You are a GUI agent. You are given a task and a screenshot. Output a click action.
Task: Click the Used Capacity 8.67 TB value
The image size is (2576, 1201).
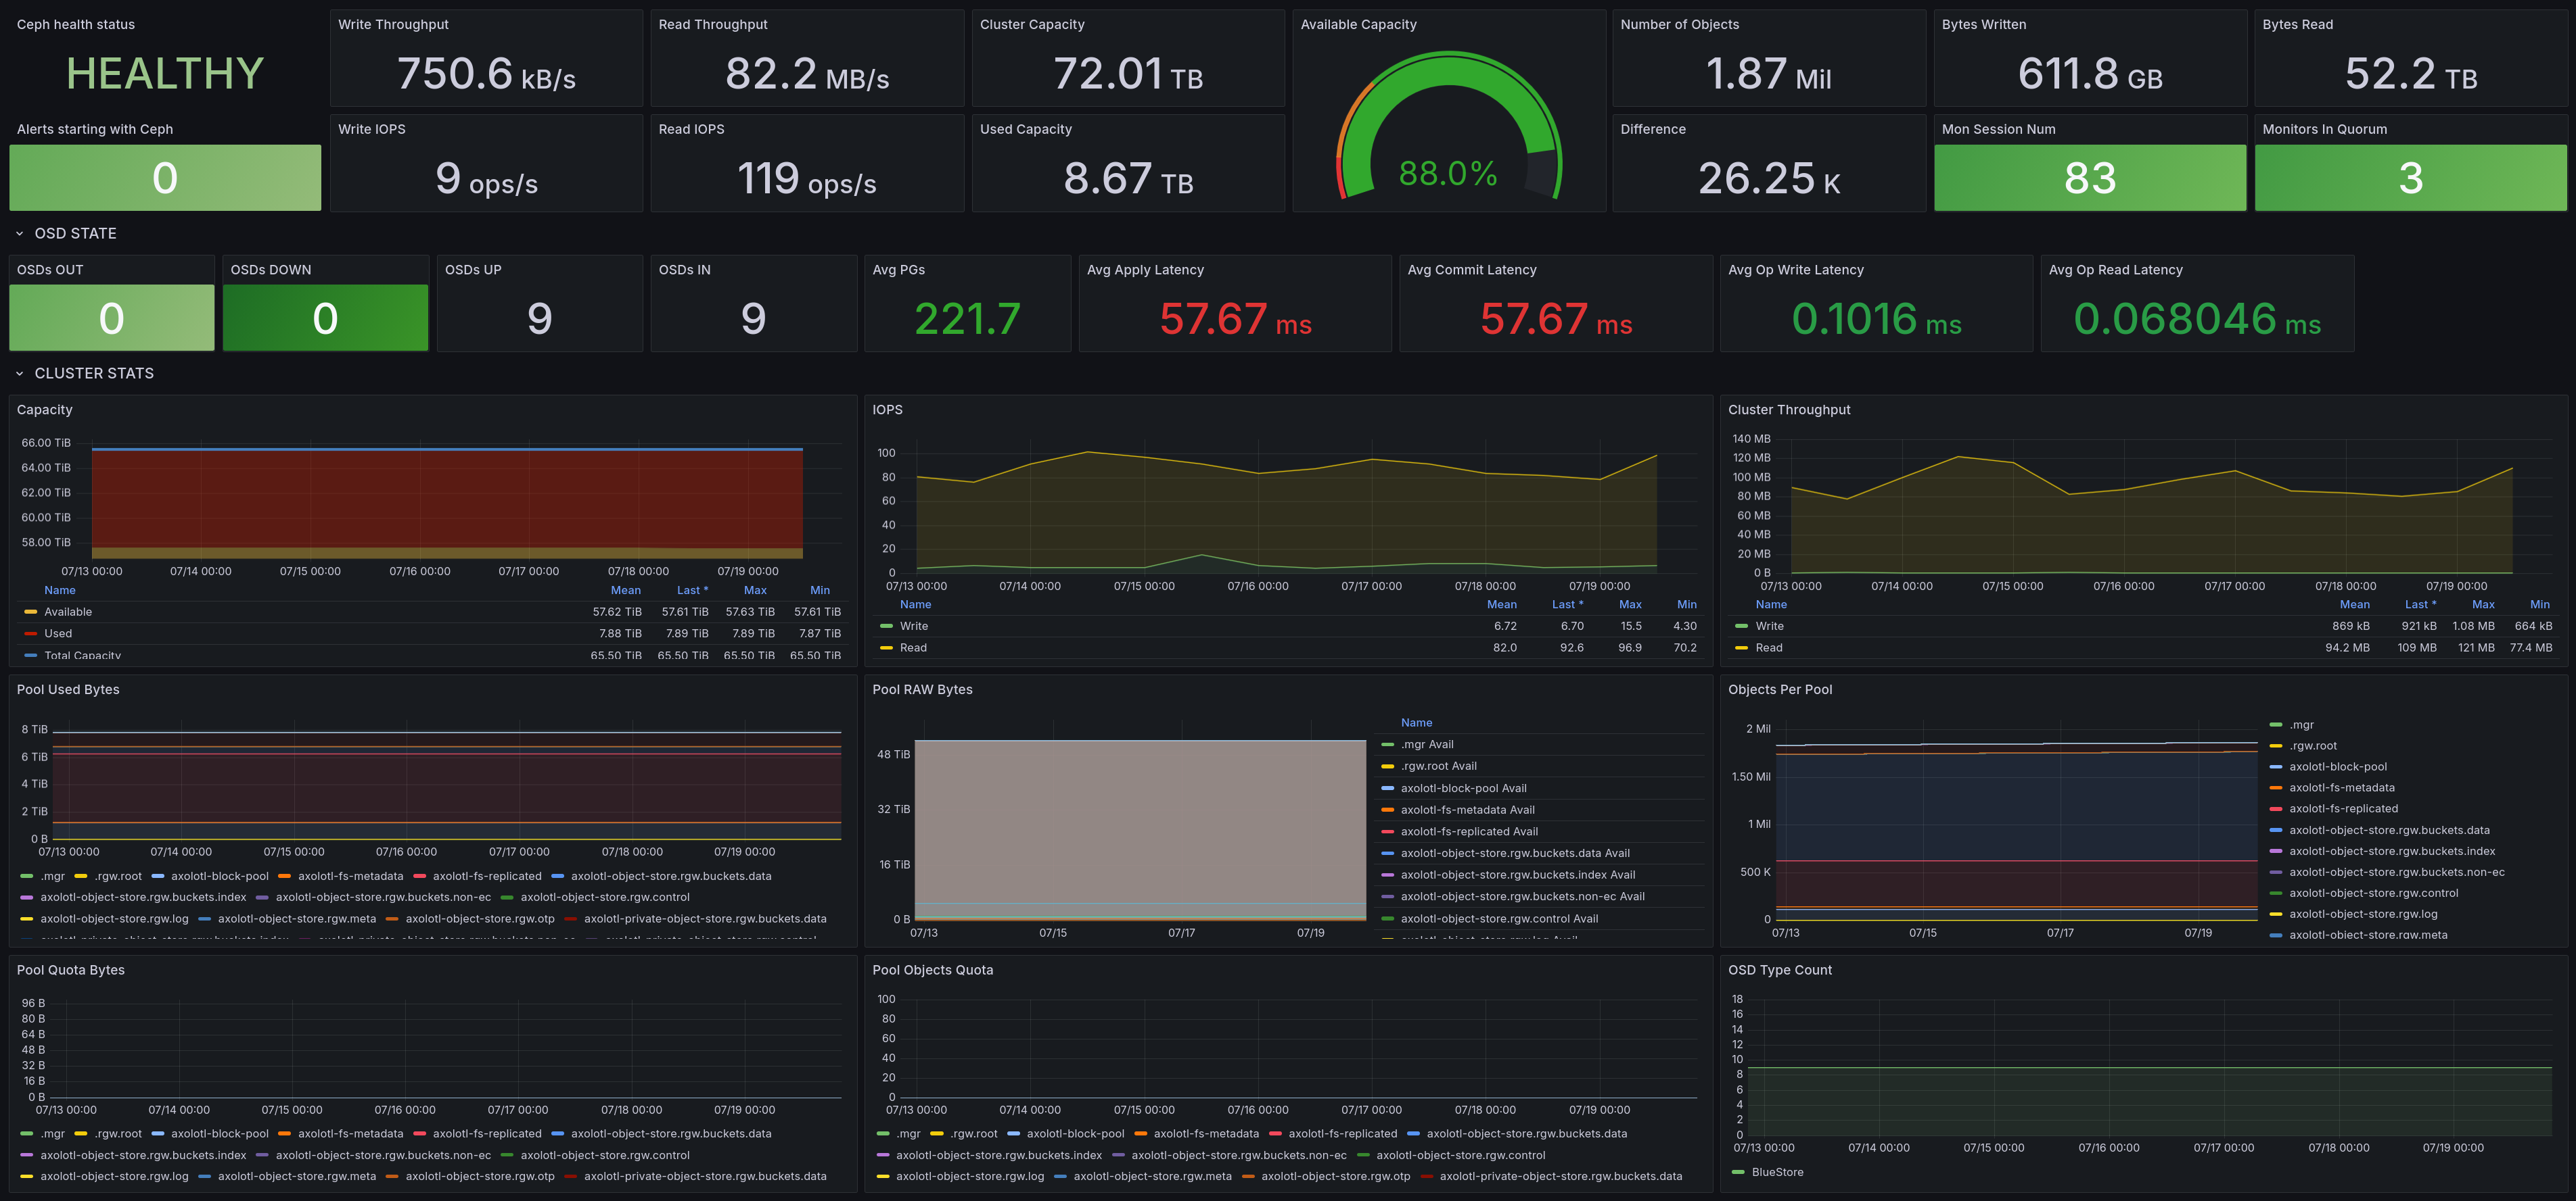pyautogui.click(x=1128, y=179)
